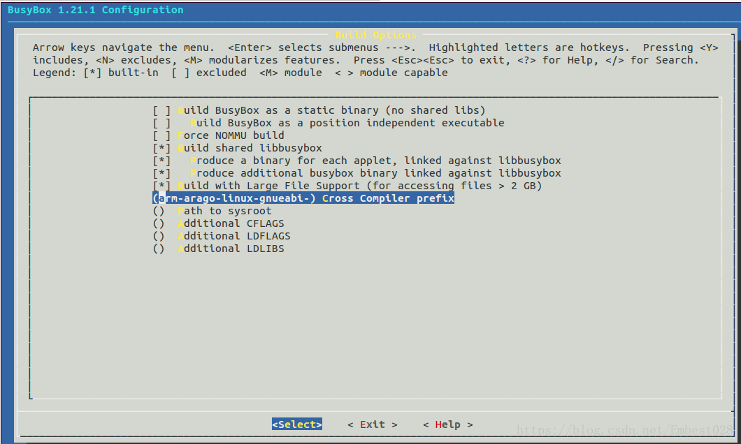Toggle additional busybox binary checkbox
Viewport: 741px width, 444px height.
tap(161, 173)
